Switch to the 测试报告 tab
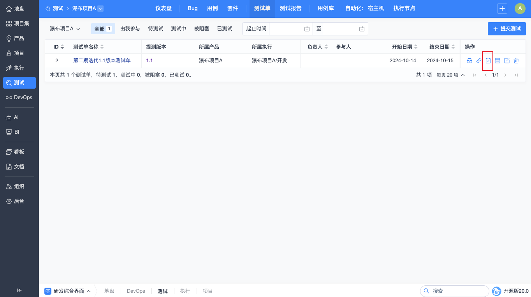 pos(290,9)
